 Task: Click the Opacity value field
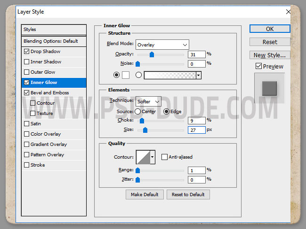pos(196,54)
